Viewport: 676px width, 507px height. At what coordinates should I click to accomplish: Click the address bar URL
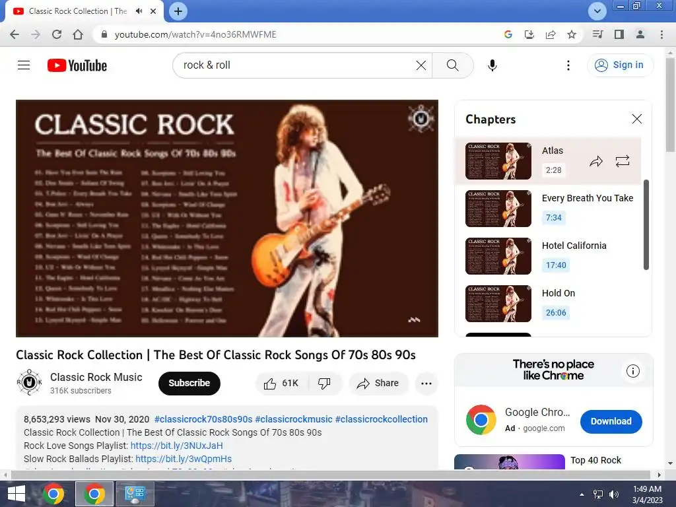[195, 34]
